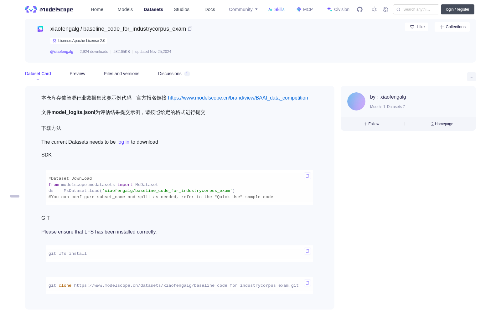Copy the git clone command
This screenshot has width=501, height=313.
point(307,283)
